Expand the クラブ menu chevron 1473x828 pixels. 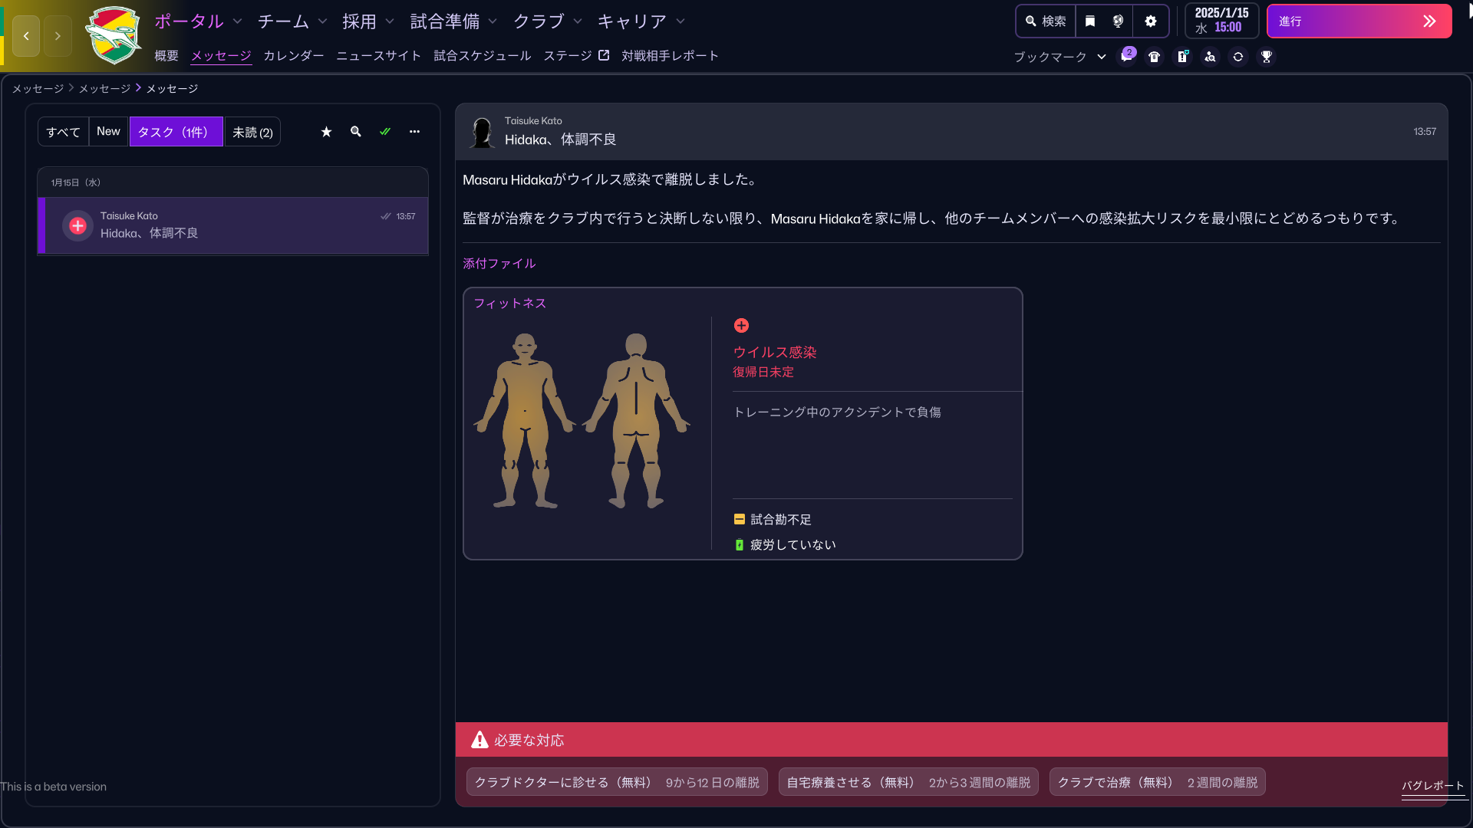578,21
